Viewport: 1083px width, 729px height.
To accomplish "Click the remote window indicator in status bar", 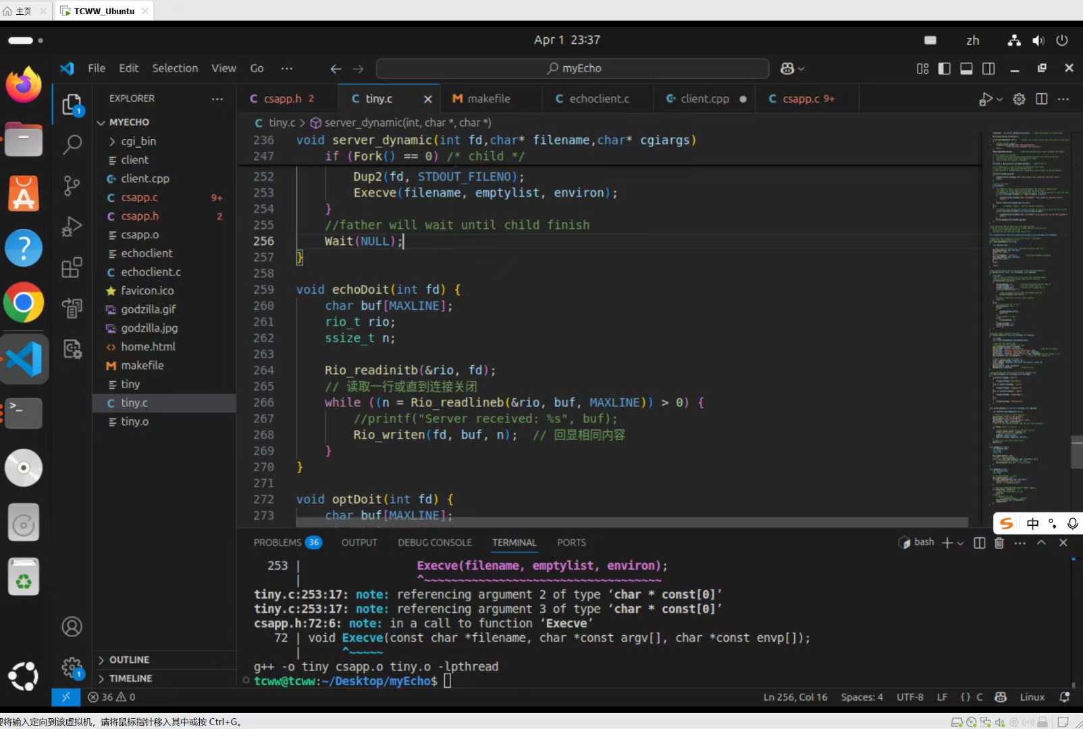I will [x=65, y=697].
